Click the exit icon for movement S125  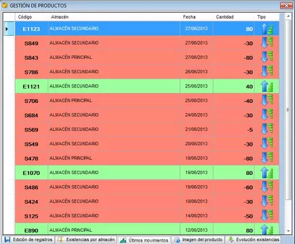(x=267, y=216)
